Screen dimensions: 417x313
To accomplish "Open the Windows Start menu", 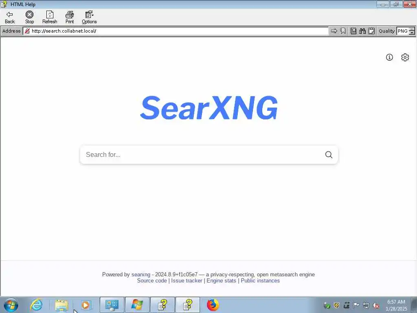I will coord(11,305).
